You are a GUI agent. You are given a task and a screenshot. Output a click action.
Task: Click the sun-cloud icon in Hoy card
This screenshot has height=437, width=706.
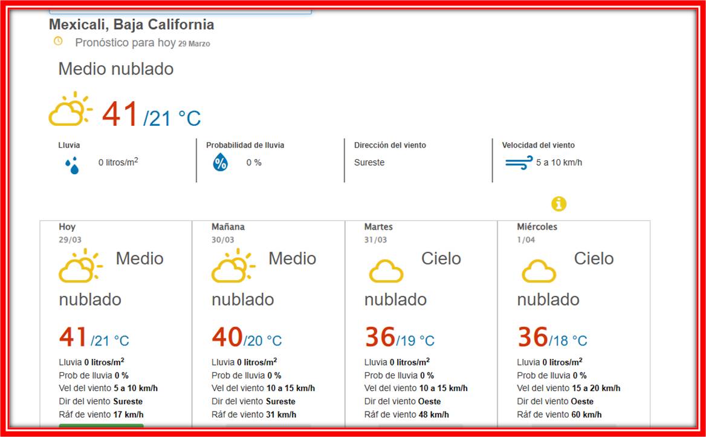pos(80,266)
